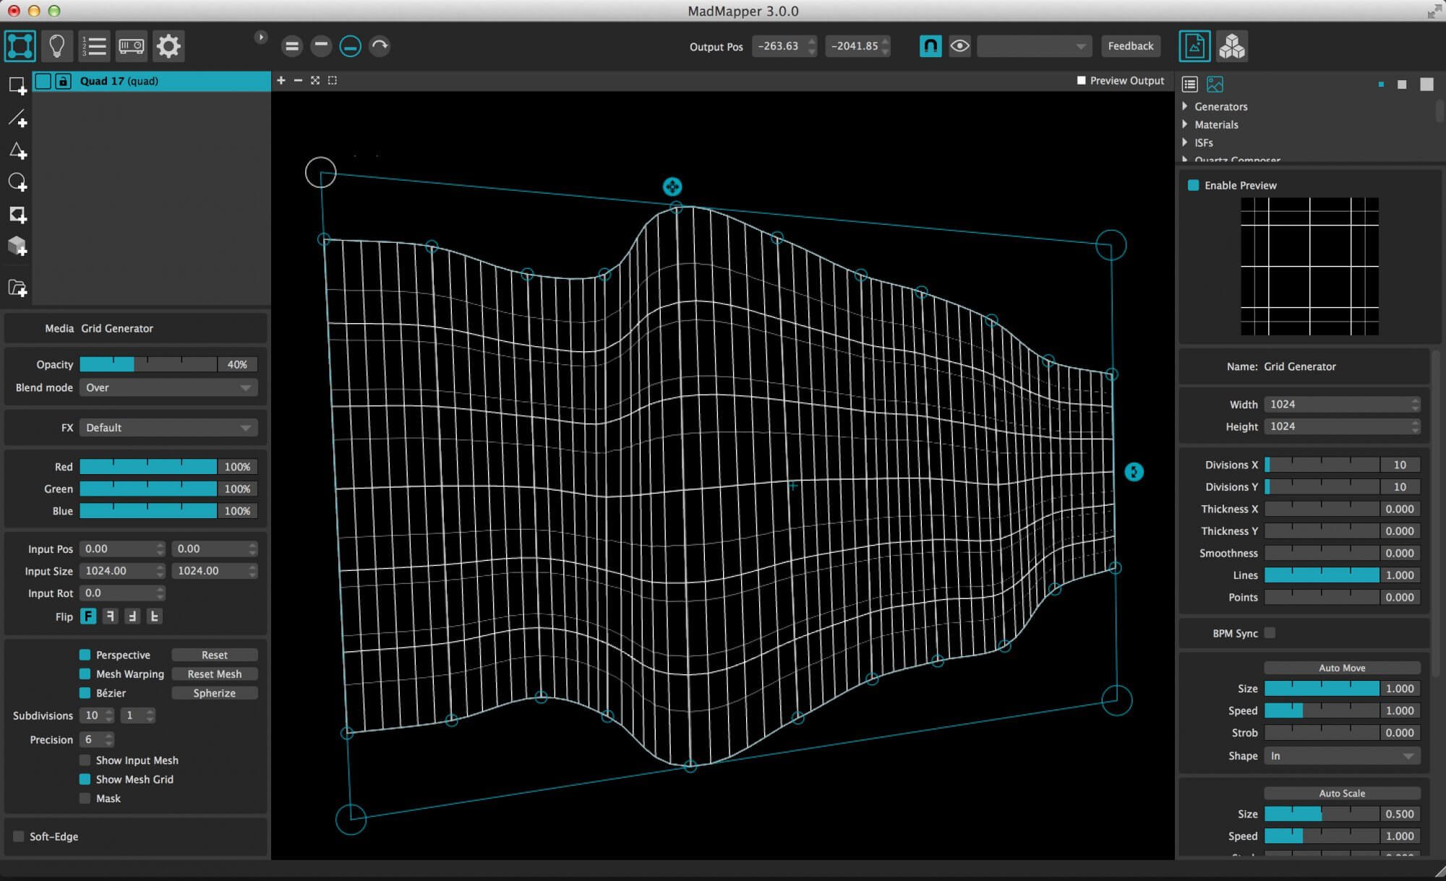Viewport: 1446px width, 881px height.
Task: Enable the Soft-Edge checkbox
Action: click(18, 836)
